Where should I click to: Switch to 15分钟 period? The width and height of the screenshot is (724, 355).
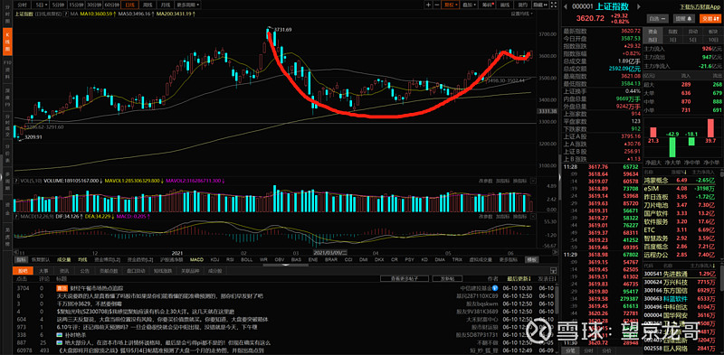point(77,5)
